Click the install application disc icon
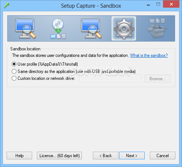 (58, 28)
